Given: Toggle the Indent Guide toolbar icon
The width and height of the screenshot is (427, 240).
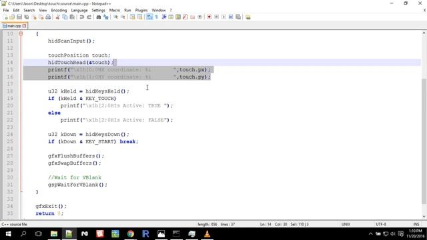Looking at the screenshot, I should click(x=164, y=17).
